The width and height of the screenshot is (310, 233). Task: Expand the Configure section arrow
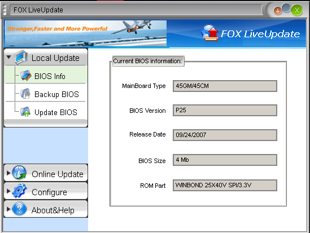point(8,191)
